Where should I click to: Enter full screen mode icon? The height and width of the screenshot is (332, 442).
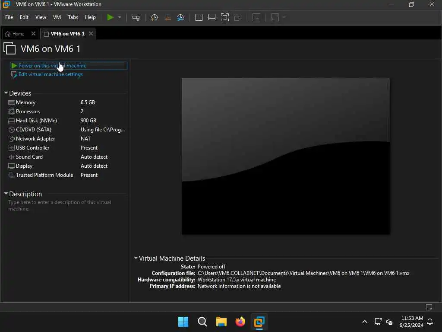coord(224,17)
